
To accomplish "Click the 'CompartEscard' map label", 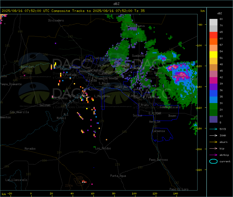I will (x=170, y=107).
